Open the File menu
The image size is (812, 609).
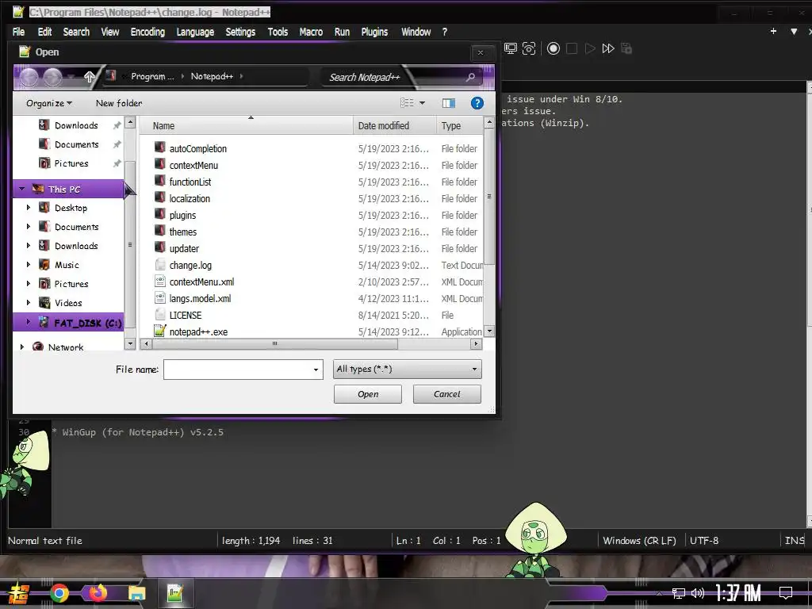pyautogui.click(x=19, y=32)
